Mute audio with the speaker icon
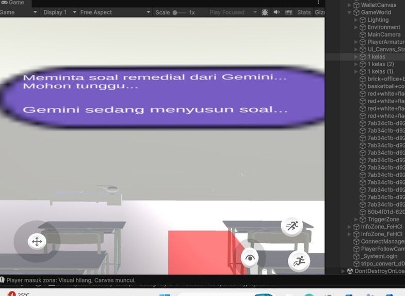405x296 pixels. click(277, 12)
